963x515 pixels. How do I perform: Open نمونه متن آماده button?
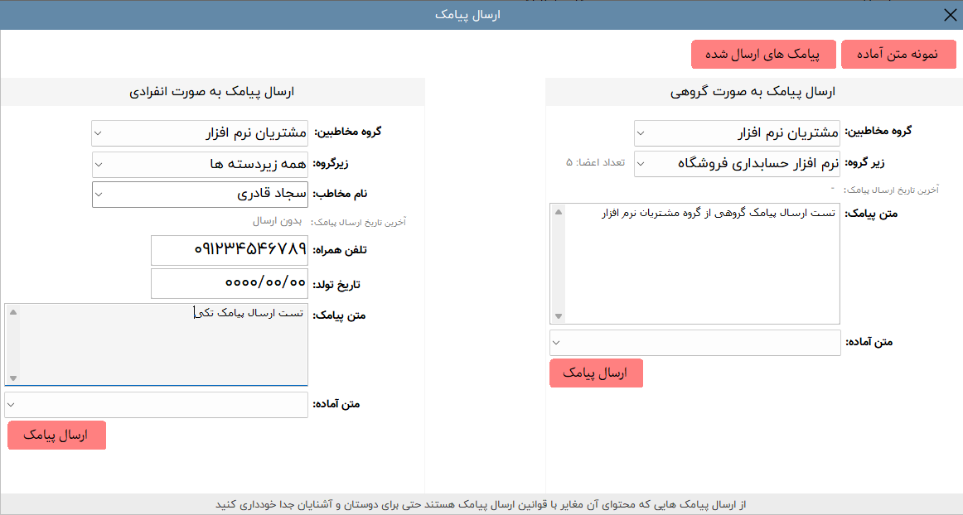[x=898, y=54]
